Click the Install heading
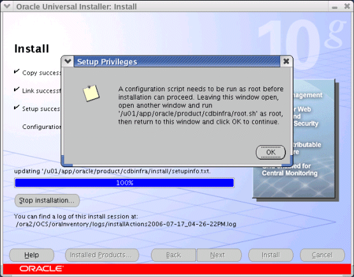The height and width of the screenshot is (277, 354). 32,49
